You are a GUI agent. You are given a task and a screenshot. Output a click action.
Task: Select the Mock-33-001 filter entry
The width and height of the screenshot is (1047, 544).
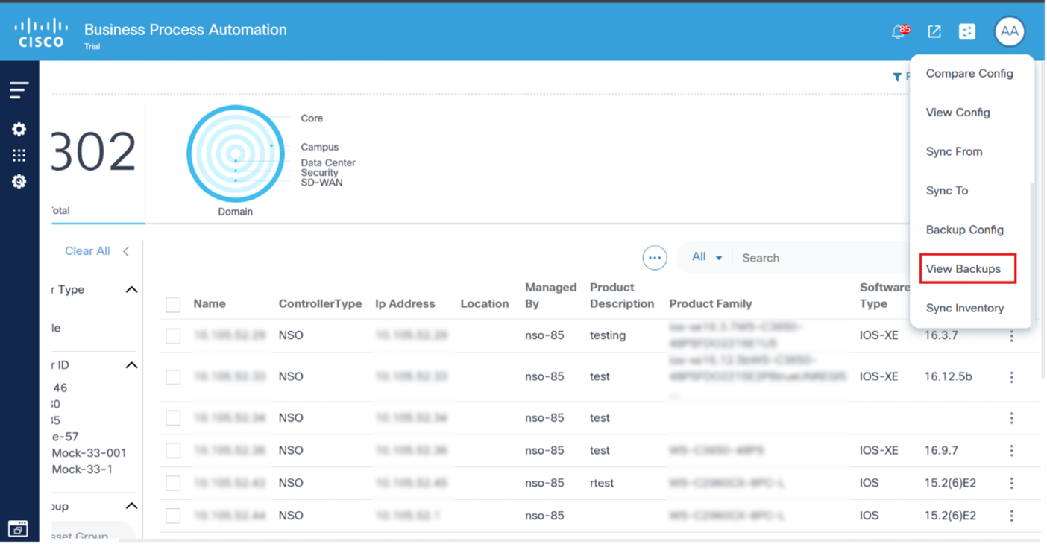coord(89,453)
